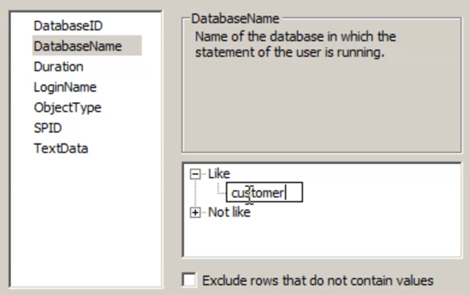Click the DatabaseName description text

[x=295, y=44]
